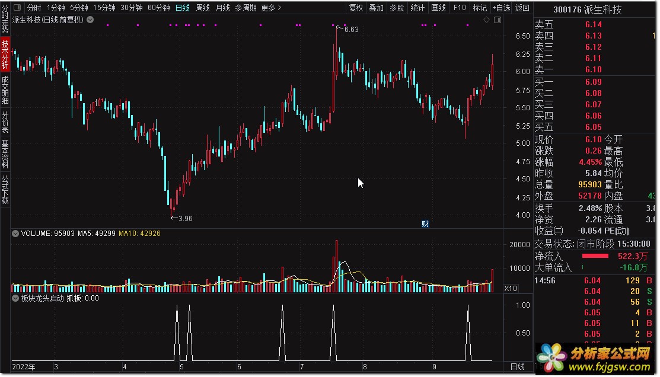The width and height of the screenshot is (660, 377).
Task: Click the MA5: 49299 volume label
Action: (x=97, y=234)
